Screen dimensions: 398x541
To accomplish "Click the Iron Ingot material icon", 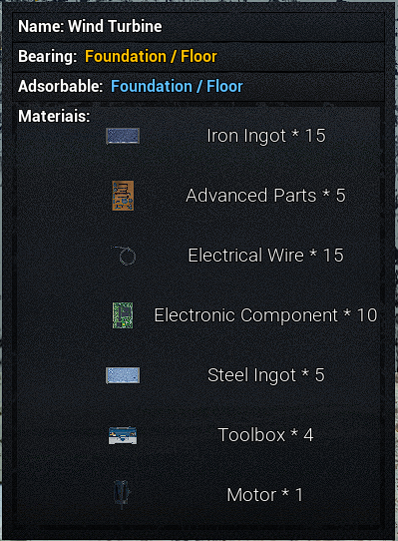I will click(x=123, y=136).
